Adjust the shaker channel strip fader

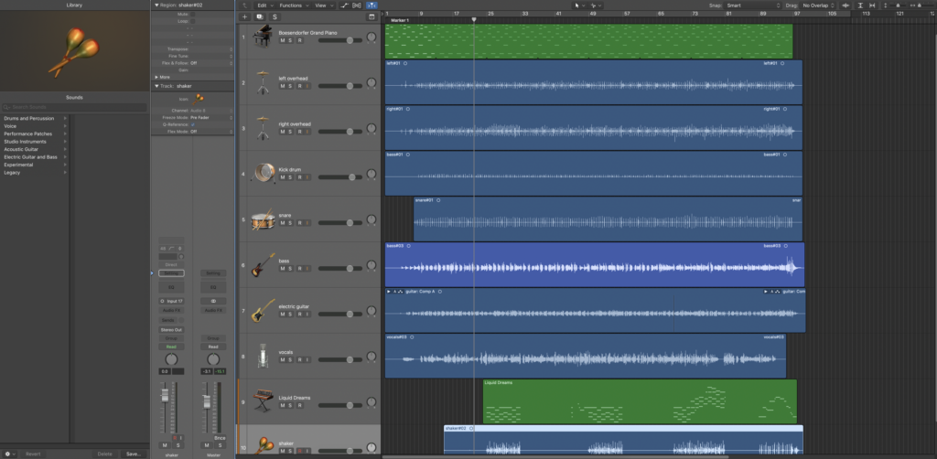click(x=165, y=398)
